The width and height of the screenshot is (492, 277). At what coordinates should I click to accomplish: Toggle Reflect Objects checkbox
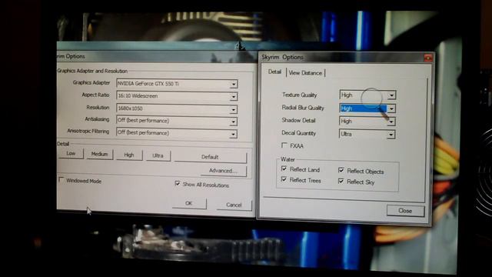[341, 171]
